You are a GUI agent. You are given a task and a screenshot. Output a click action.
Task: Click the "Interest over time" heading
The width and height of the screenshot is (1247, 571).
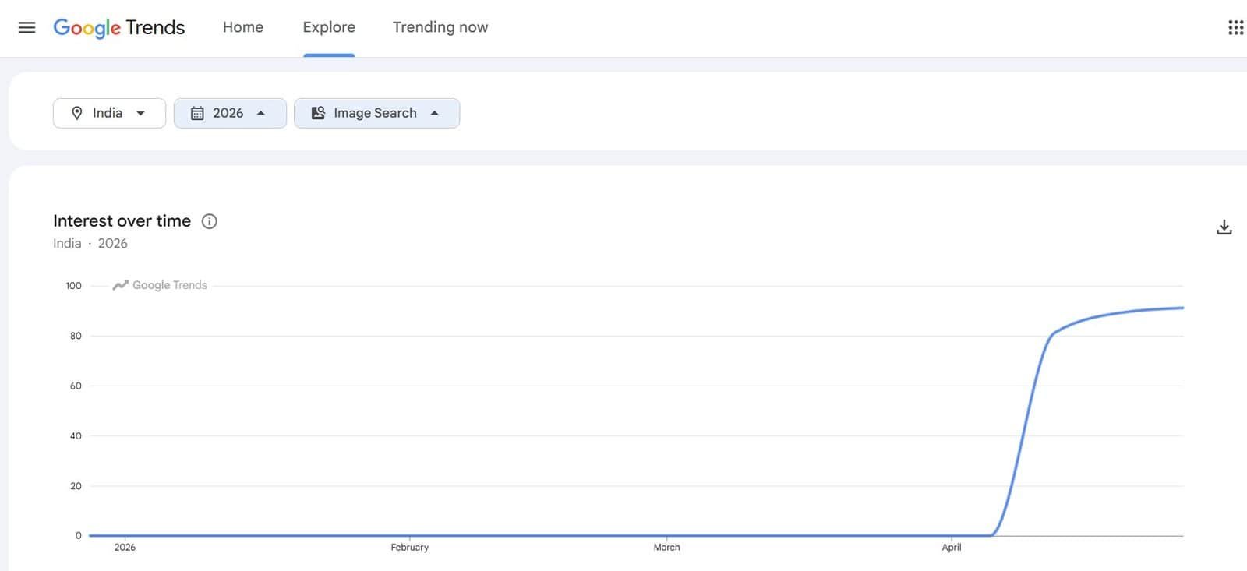click(x=122, y=221)
